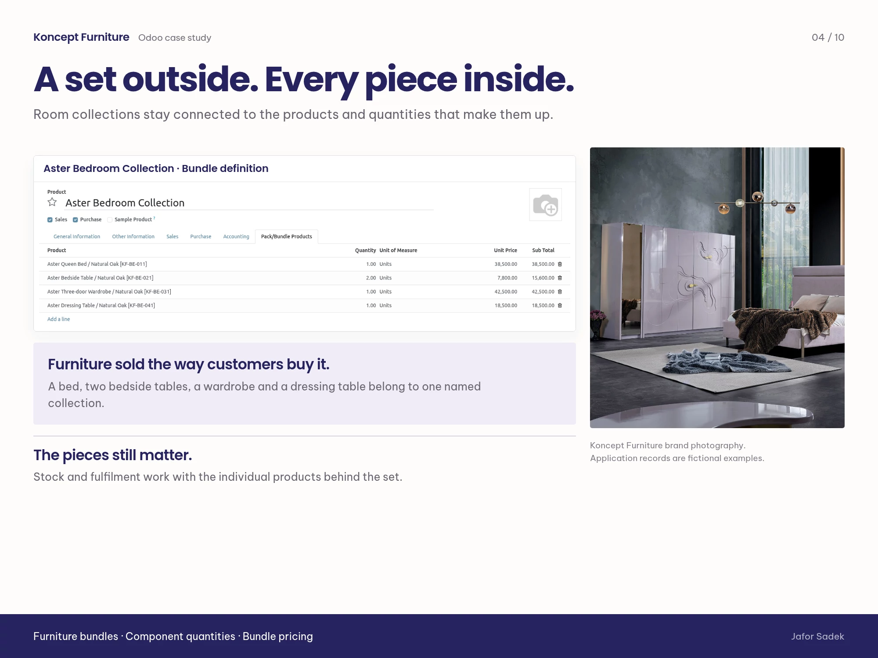Viewport: 878px width, 658px height.
Task: Delete the Aster Queen Bed line
Action: tap(560, 264)
